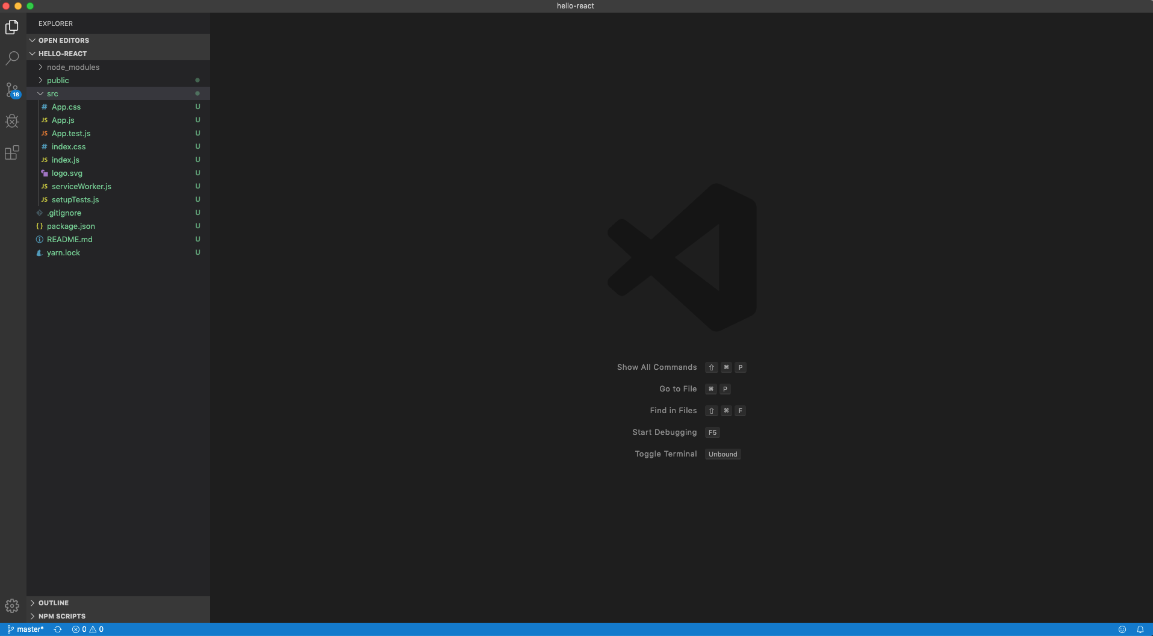Open the notifications bell icon
The width and height of the screenshot is (1153, 636).
(x=1140, y=629)
